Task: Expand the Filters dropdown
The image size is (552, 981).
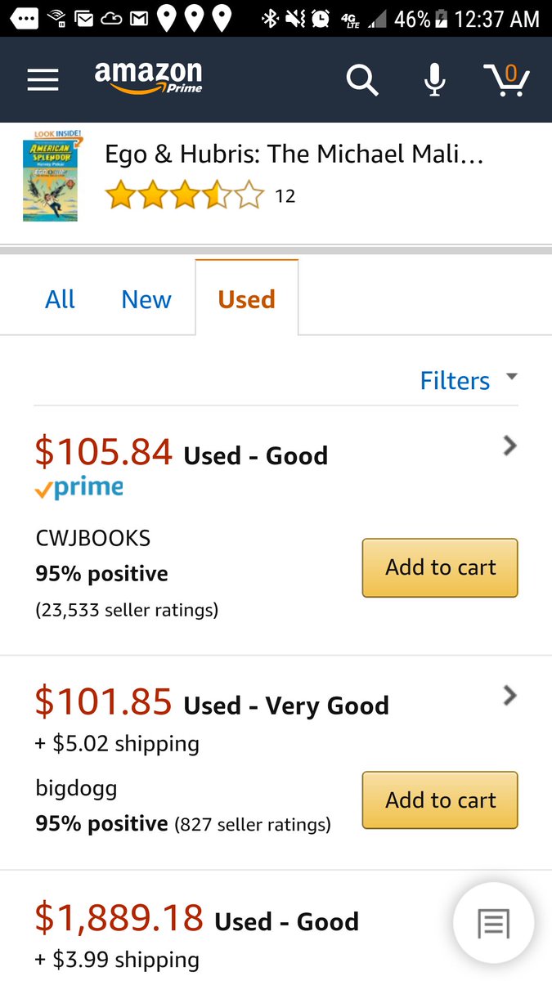Action: coord(468,380)
